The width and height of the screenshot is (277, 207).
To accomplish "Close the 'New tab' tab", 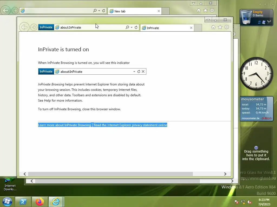I will [159, 11].
